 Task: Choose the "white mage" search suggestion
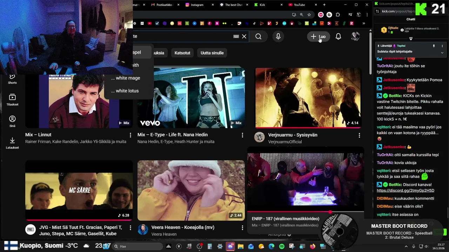coord(126,78)
